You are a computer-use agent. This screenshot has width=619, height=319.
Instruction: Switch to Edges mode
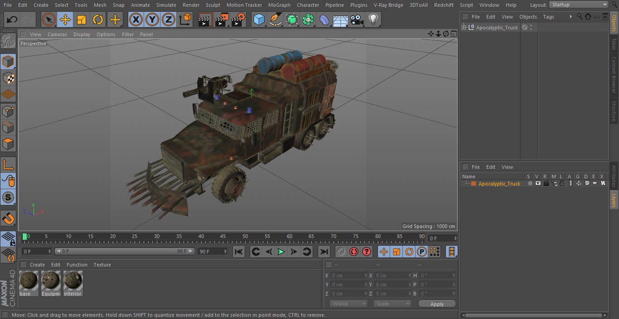(8, 127)
